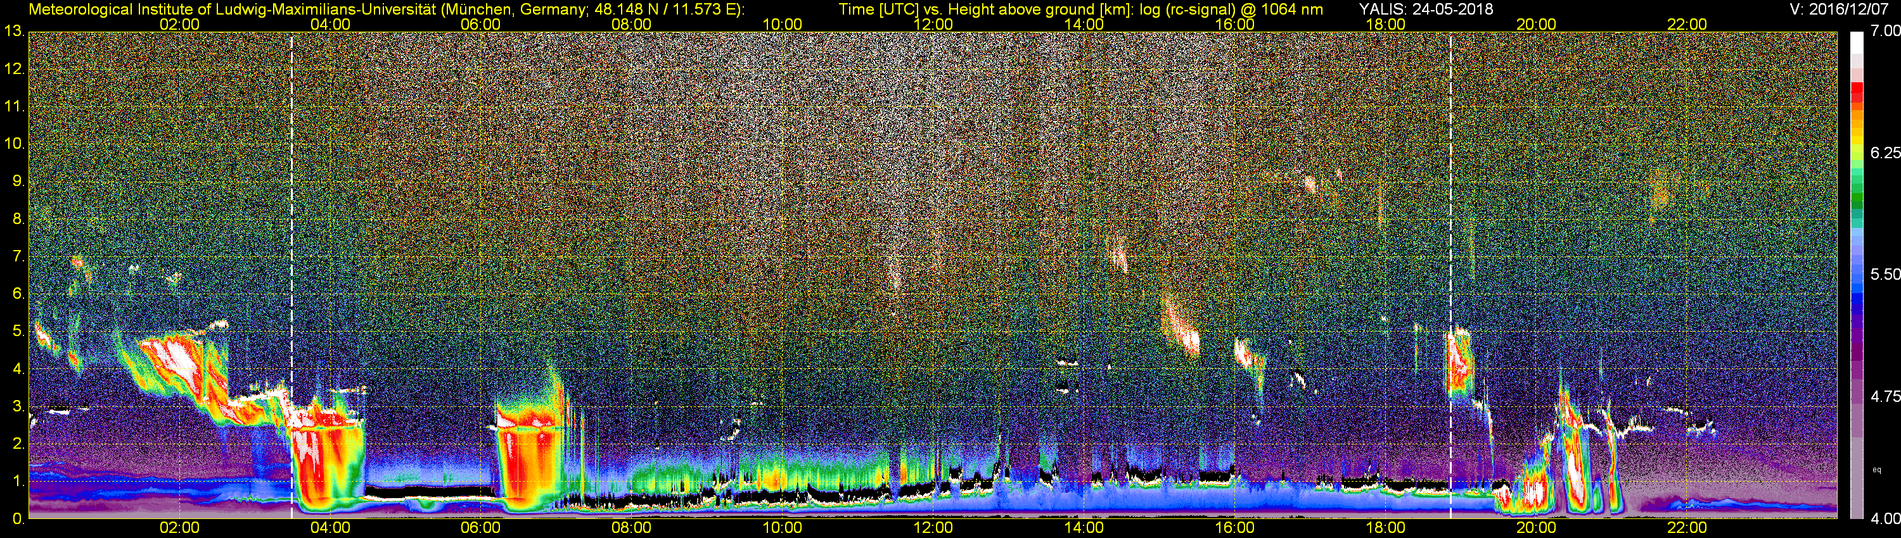Click the 18:00 label on the upper time axis
This screenshot has height=538, width=1901.
coord(1385,24)
